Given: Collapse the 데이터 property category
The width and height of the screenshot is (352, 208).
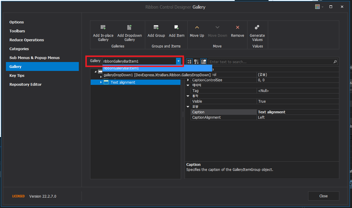Looking at the screenshot, I should (188, 85).
